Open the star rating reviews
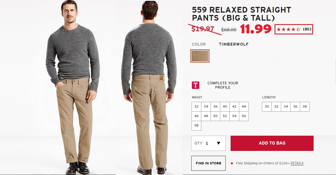The width and height of the screenshot is (336, 175). coord(288,29)
